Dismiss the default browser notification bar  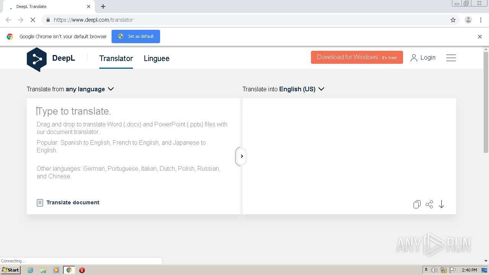(x=480, y=37)
